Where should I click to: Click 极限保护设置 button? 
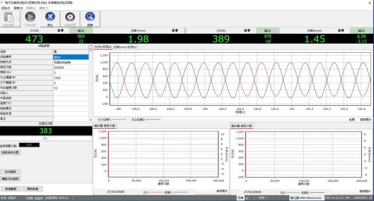[10, 152]
